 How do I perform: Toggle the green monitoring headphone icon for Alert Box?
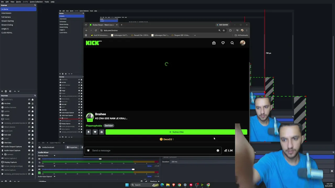click(x=40, y=173)
